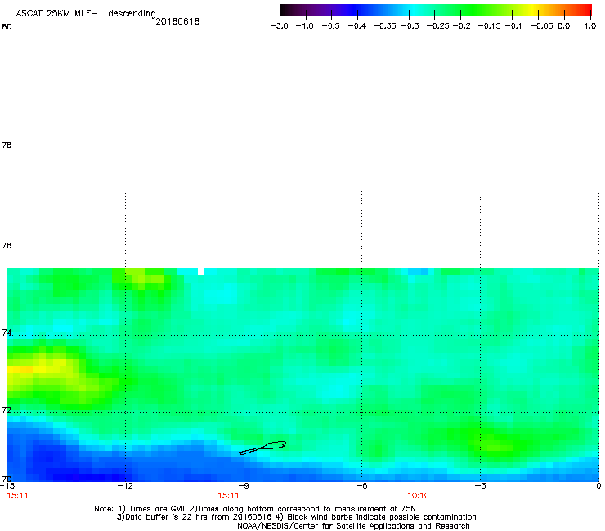
Task: Select the -0.2 color scale label
Action: [461, 26]
